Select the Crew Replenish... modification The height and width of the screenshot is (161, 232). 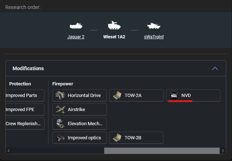point(25,124)
